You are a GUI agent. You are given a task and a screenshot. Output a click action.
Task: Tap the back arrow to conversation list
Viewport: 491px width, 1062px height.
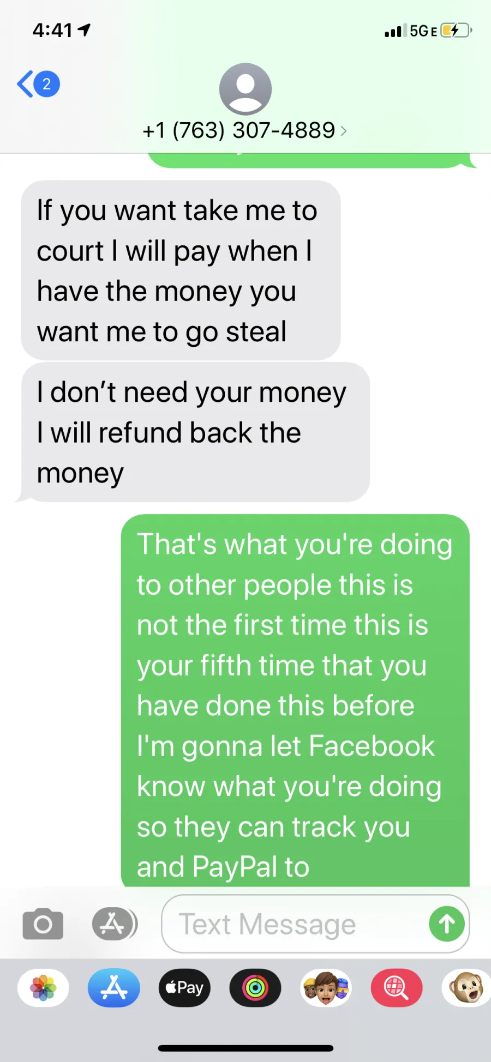coord(25,84)
